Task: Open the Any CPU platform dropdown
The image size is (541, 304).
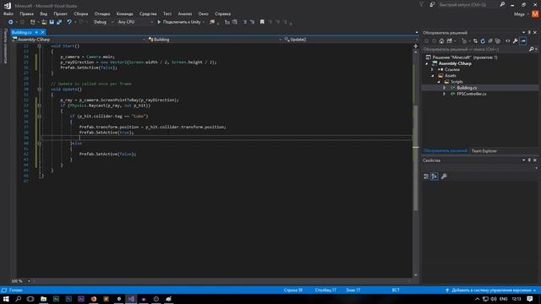Action: (x=135, y=22)
